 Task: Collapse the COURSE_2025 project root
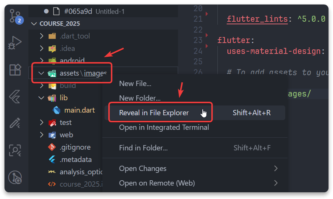pos(35,24)
